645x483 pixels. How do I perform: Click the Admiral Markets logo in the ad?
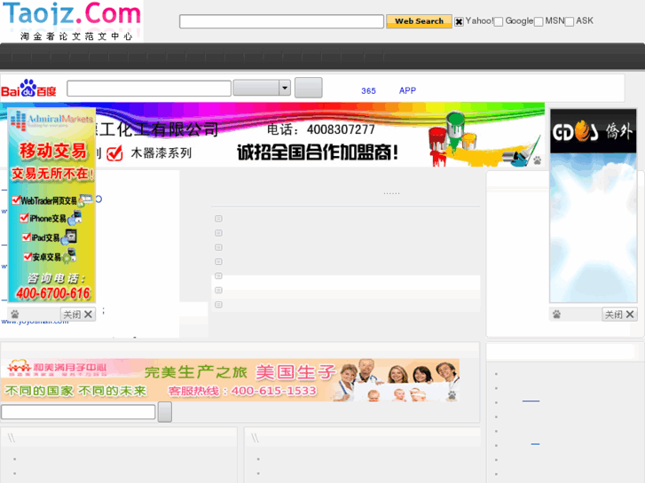point(51,121)
